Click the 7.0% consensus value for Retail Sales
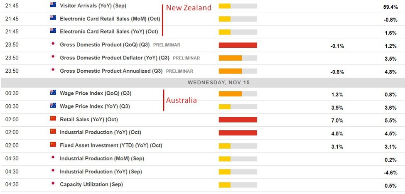The width and height of the screenshot is (405, 194). [x=337, y=120]
